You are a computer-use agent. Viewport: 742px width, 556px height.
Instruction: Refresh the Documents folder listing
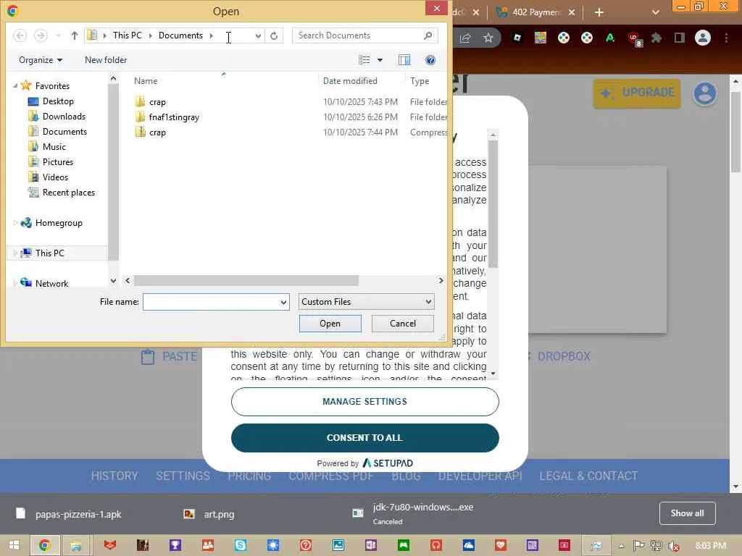274,35
